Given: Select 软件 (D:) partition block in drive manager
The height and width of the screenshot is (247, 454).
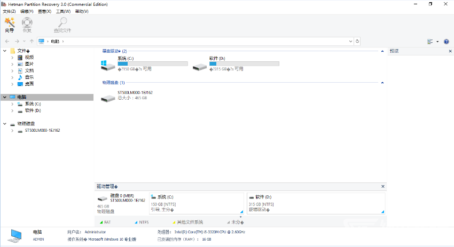Looking at the screenshot, I should coord(316,204).
